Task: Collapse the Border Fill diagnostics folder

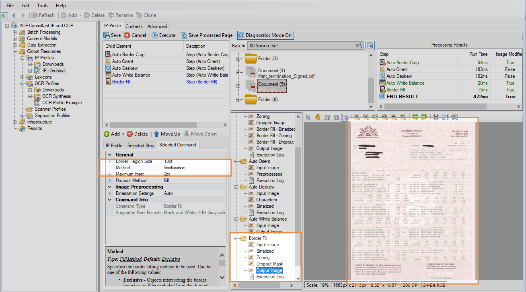Action: (238, 238)
